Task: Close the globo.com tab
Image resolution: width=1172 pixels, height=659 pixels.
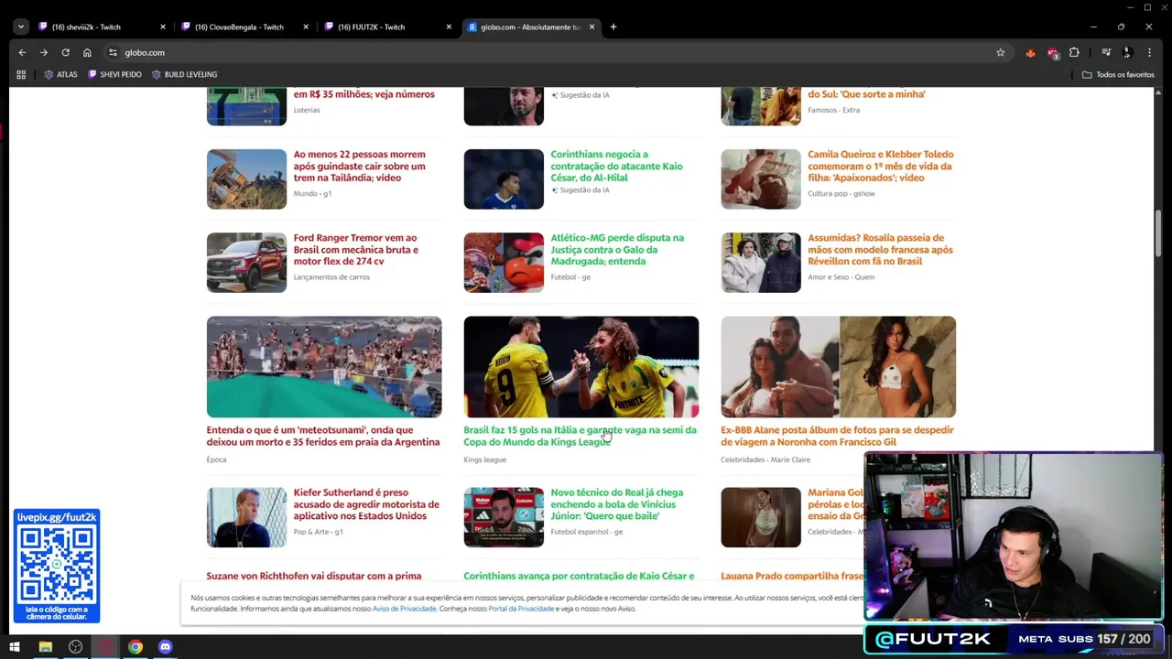Action: point(591,27)
